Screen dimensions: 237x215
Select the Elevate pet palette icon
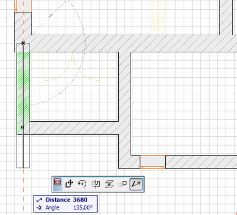pos(109,184)
